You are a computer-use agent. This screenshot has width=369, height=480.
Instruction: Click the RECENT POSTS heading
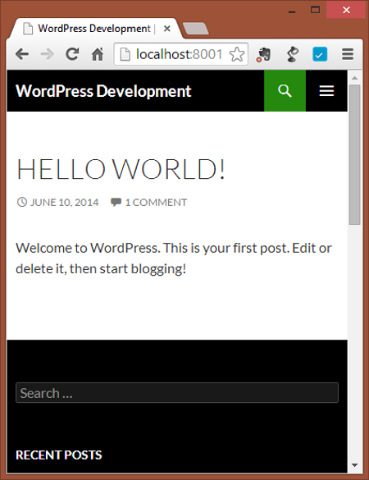pos(59,455)
